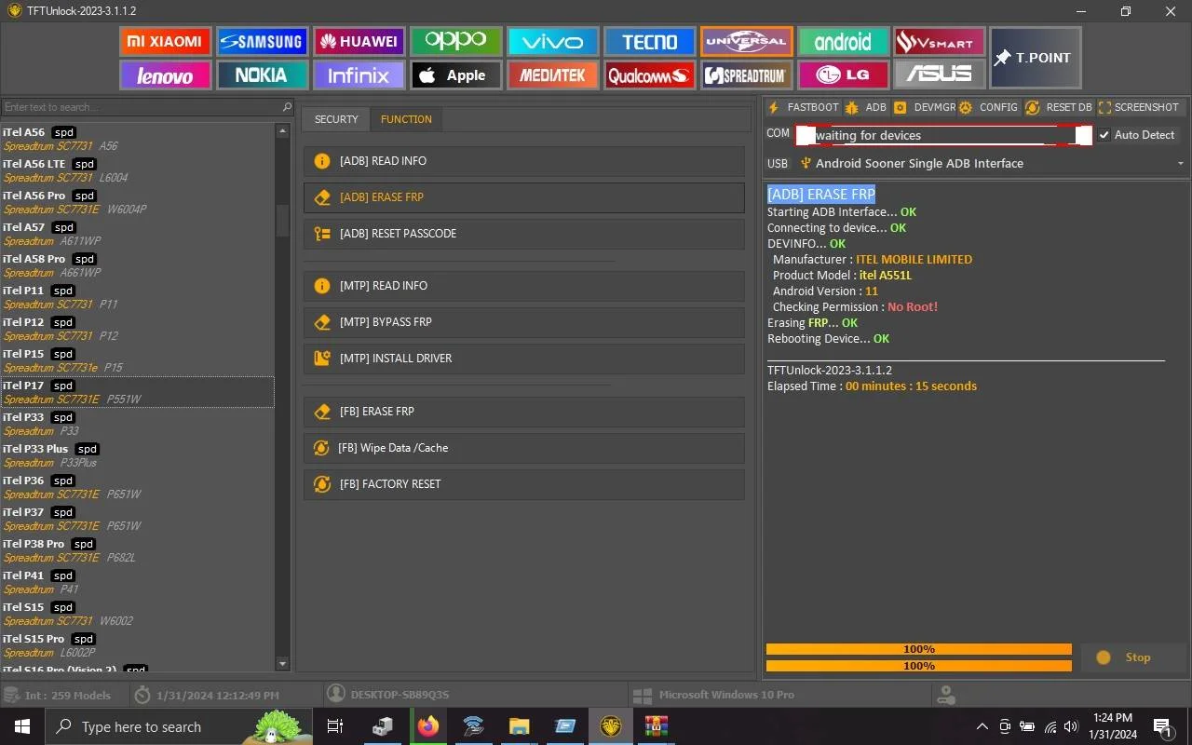Select iTel A57 model
Viewport: 1192px width, 745px height.
click(137, 234)
